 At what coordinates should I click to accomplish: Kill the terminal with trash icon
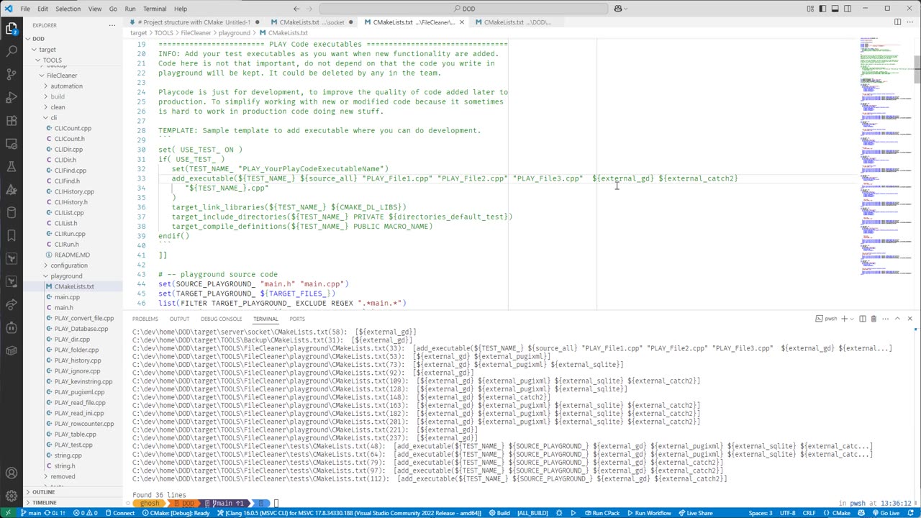coord(874,319)
